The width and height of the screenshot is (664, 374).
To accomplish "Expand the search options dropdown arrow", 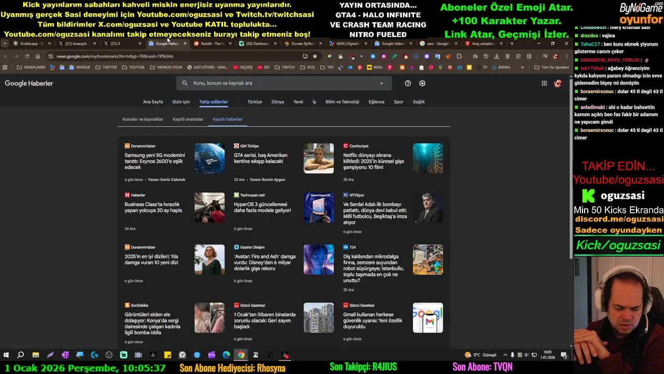I will [x=381, y=83].
